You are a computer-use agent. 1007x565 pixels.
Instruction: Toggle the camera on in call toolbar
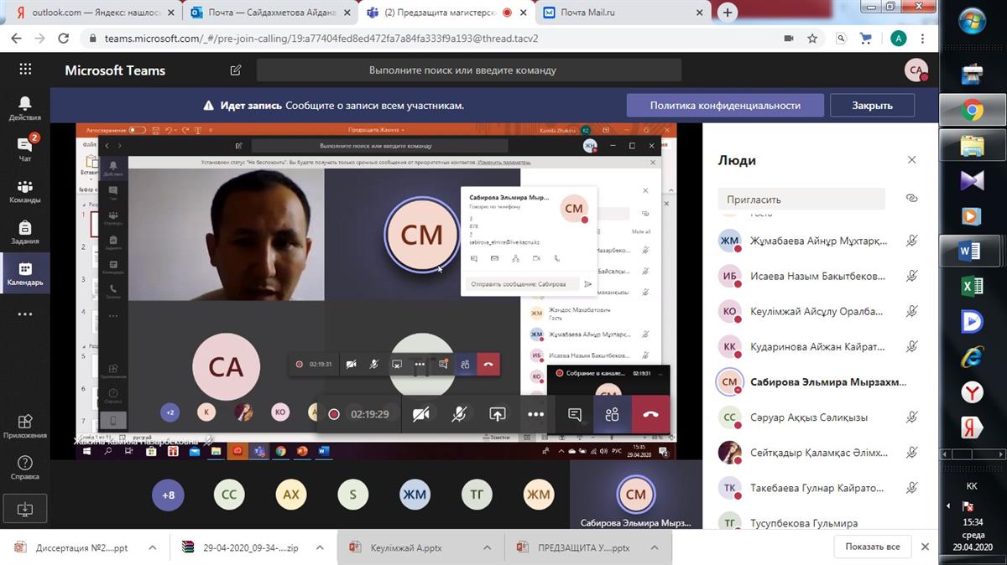point(421,414)
